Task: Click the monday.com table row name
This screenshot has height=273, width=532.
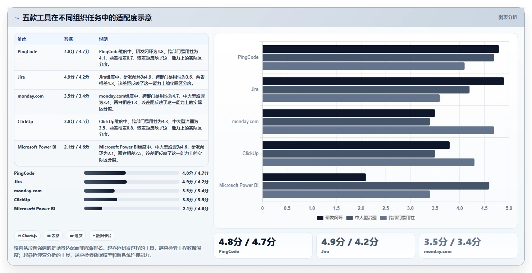Action: [x=31, y=96]
